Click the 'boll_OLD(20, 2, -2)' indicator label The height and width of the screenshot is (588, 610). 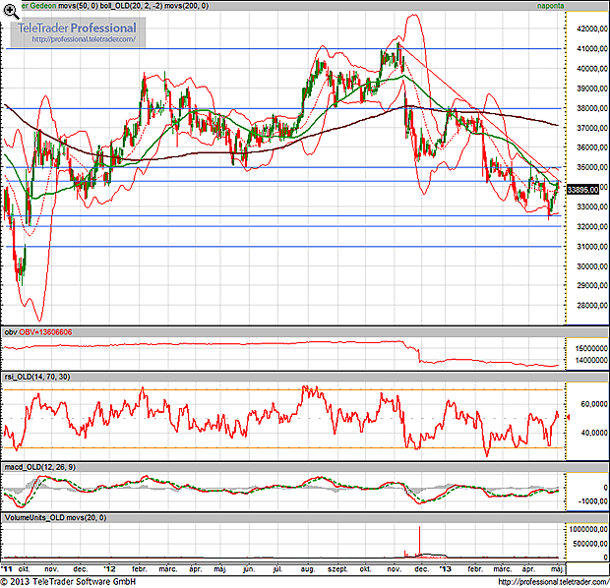131,6
